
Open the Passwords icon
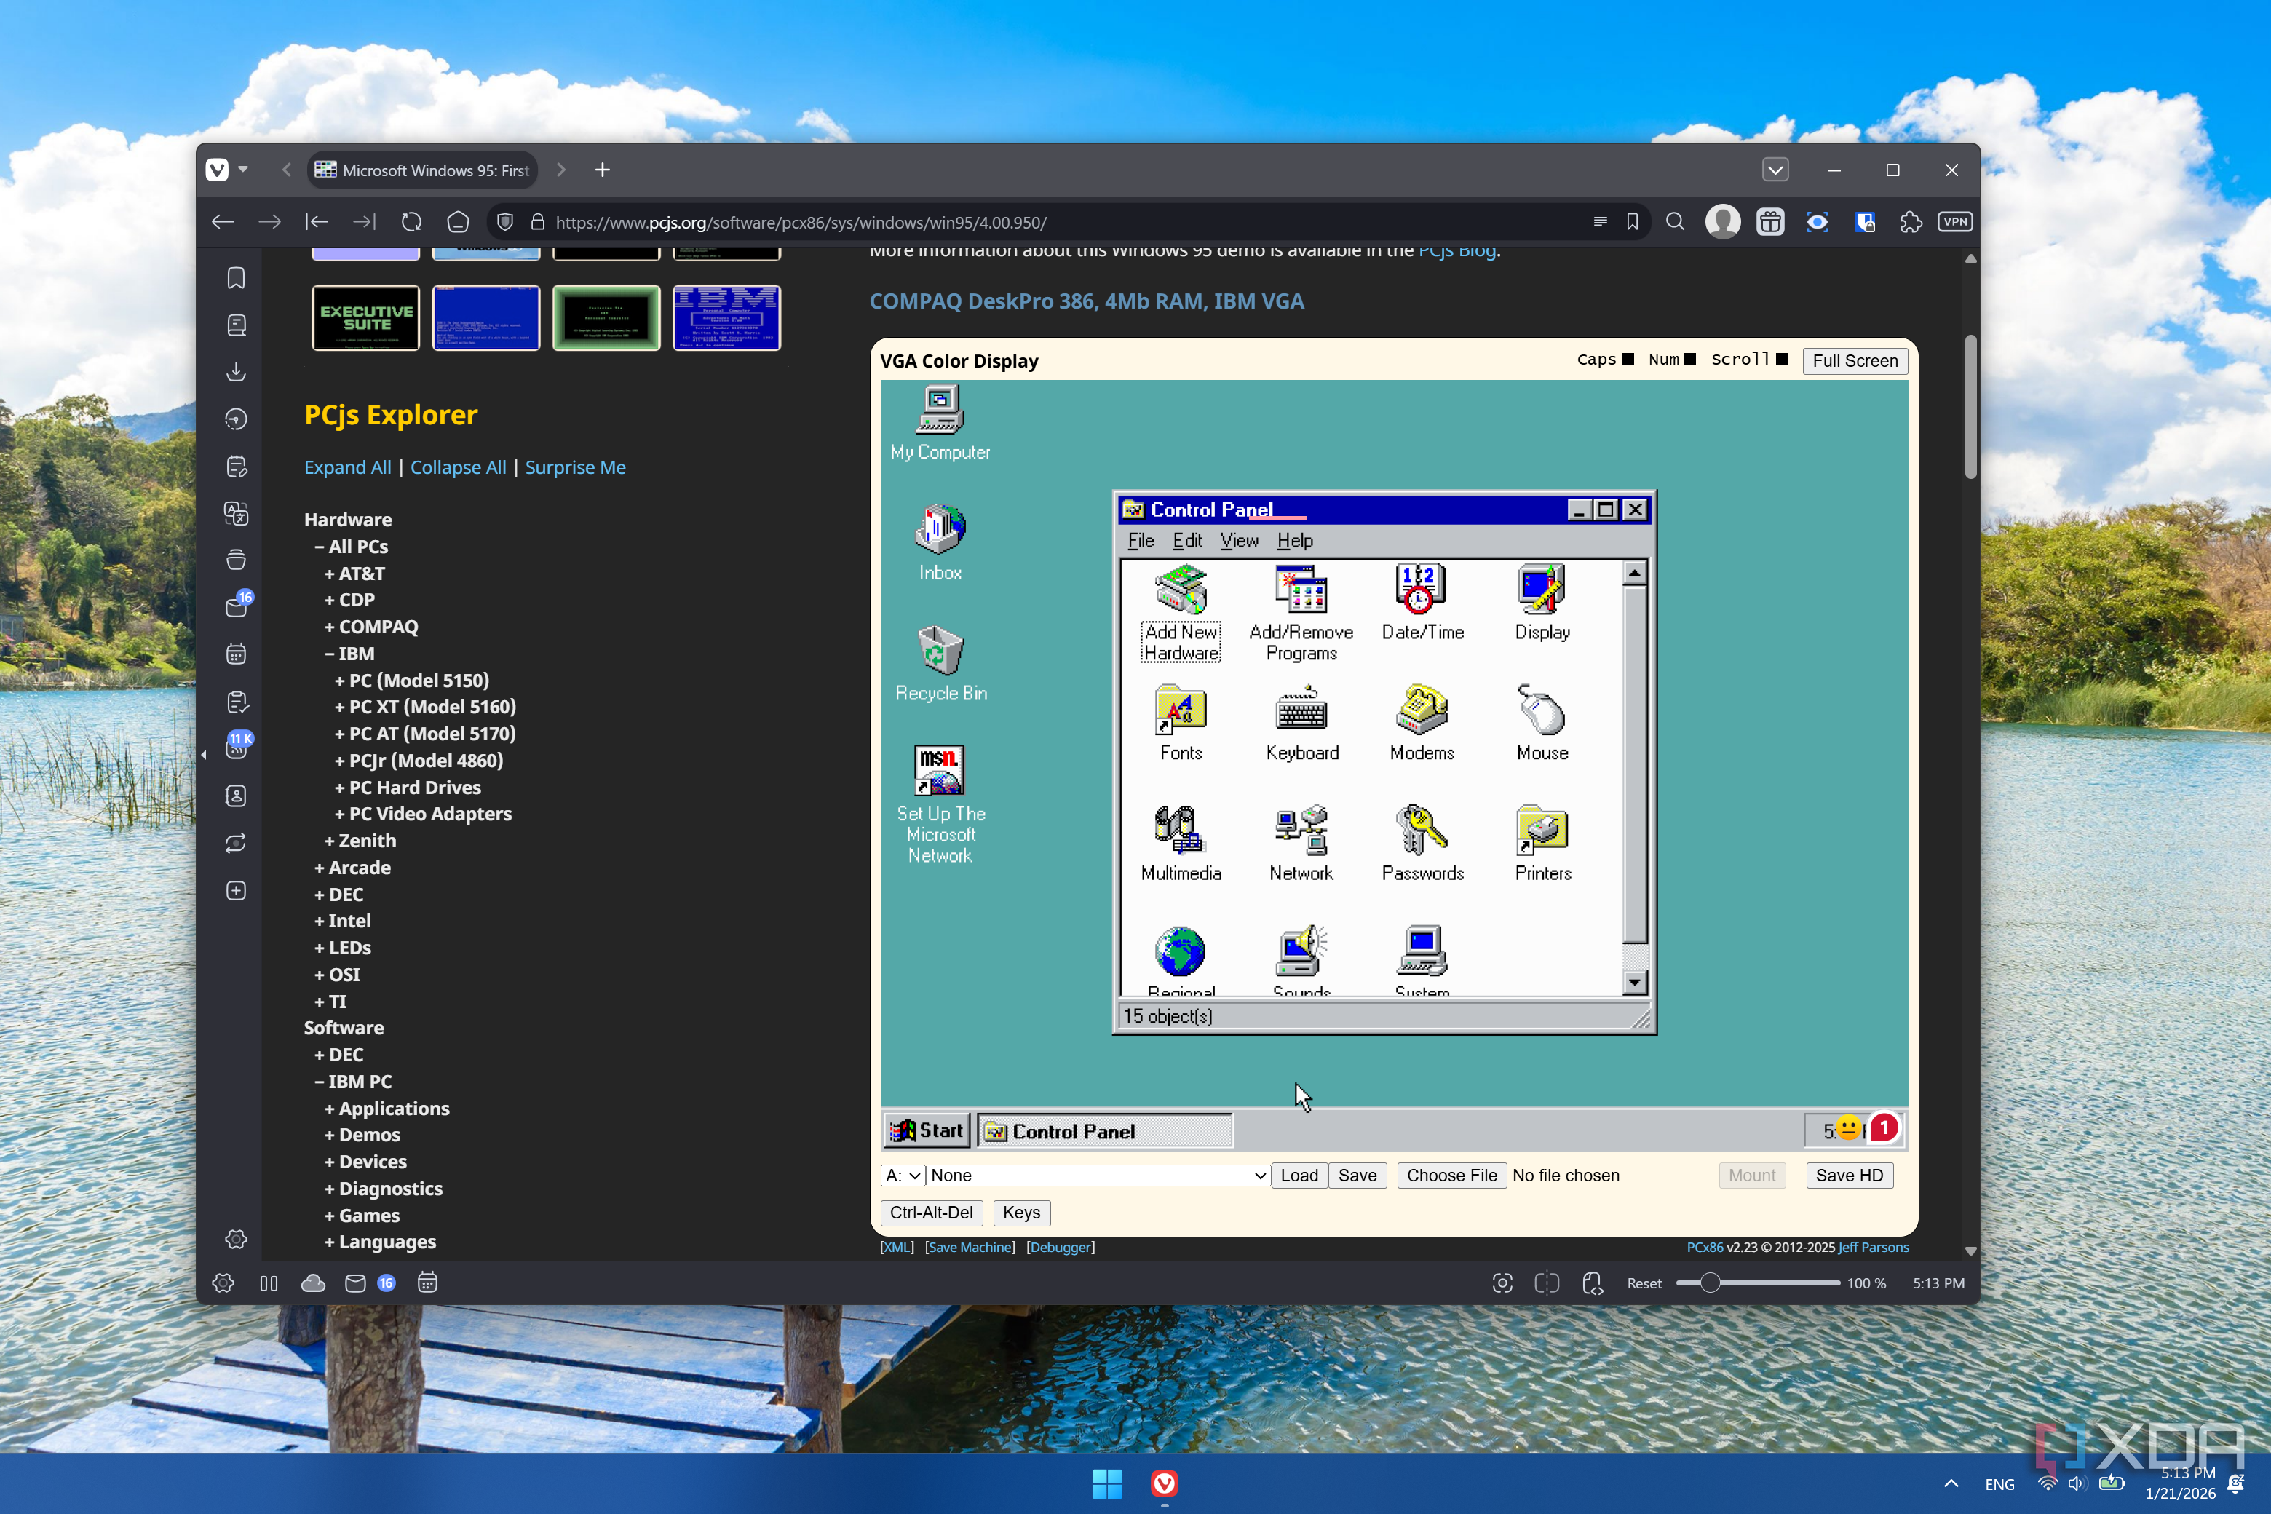[1422, 844]
